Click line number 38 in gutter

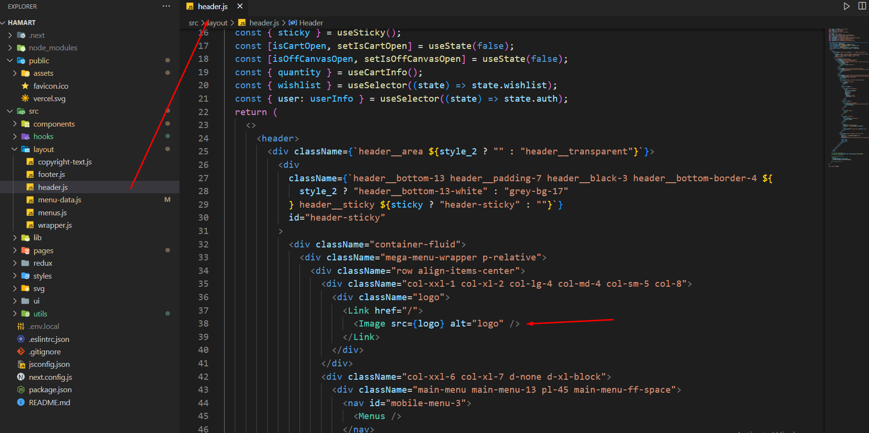click(x=203, y=324)
